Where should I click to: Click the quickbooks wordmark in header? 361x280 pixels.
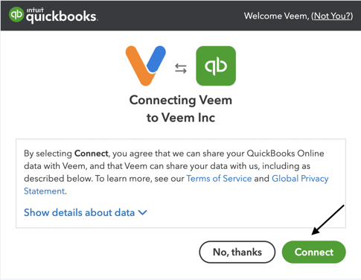click(x=62, y=17)
